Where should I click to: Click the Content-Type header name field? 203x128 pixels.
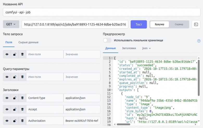(45, 98)
